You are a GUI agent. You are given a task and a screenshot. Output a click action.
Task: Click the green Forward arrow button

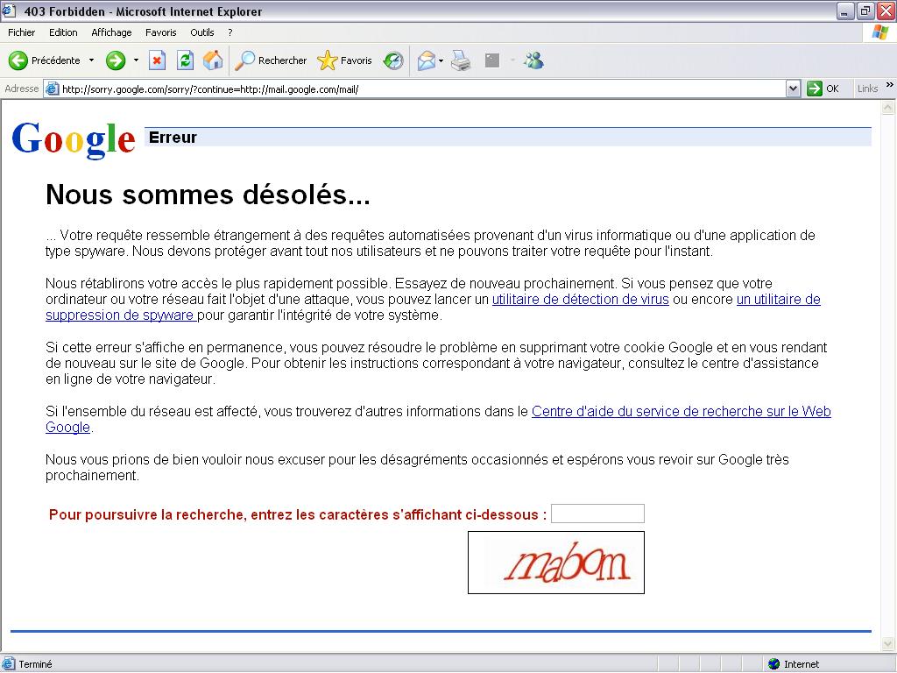click(x=116, y=60)
